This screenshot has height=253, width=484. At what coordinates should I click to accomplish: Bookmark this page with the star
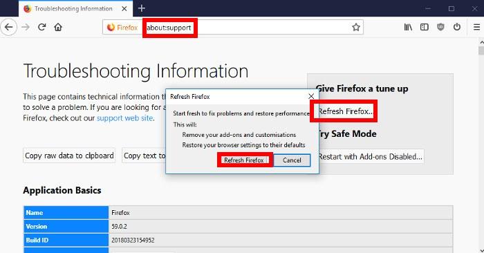[x=356, y=28]
